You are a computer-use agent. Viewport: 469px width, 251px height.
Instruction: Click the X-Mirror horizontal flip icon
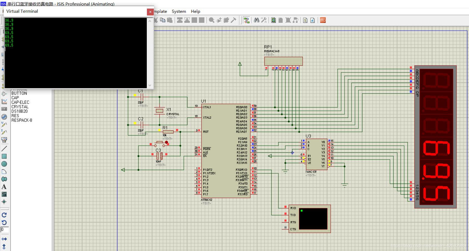coord(4,239)
